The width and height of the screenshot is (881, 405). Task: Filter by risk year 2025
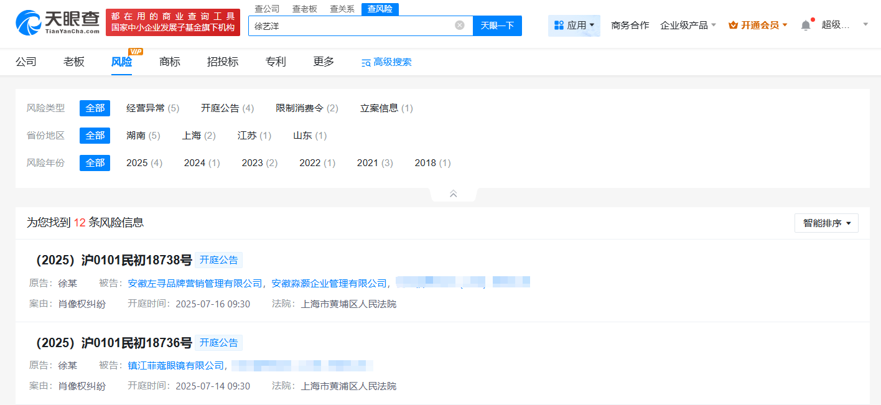(x=144, y=162)
